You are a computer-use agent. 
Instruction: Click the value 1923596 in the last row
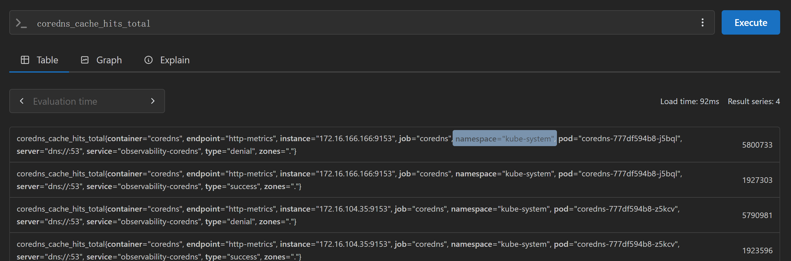(x=757, y=250)
